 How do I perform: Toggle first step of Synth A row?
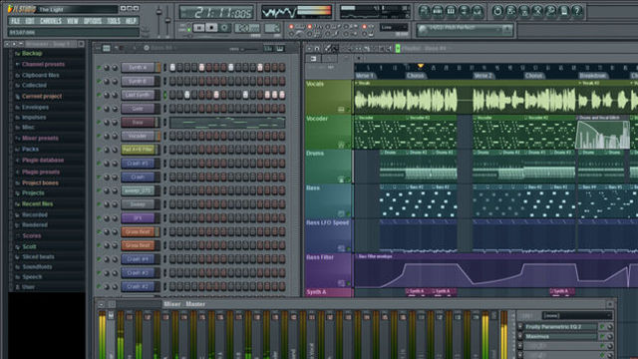(172, 67)
